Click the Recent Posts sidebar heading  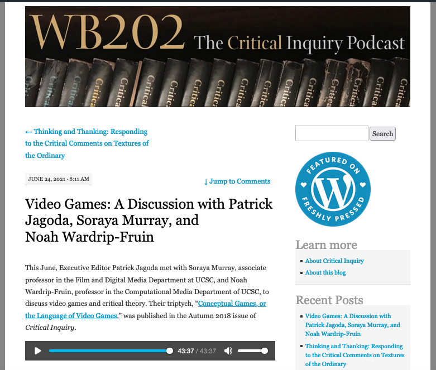coord(329,300)
